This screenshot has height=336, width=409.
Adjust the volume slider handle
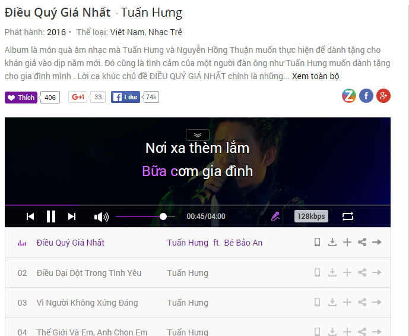(163, 216)
